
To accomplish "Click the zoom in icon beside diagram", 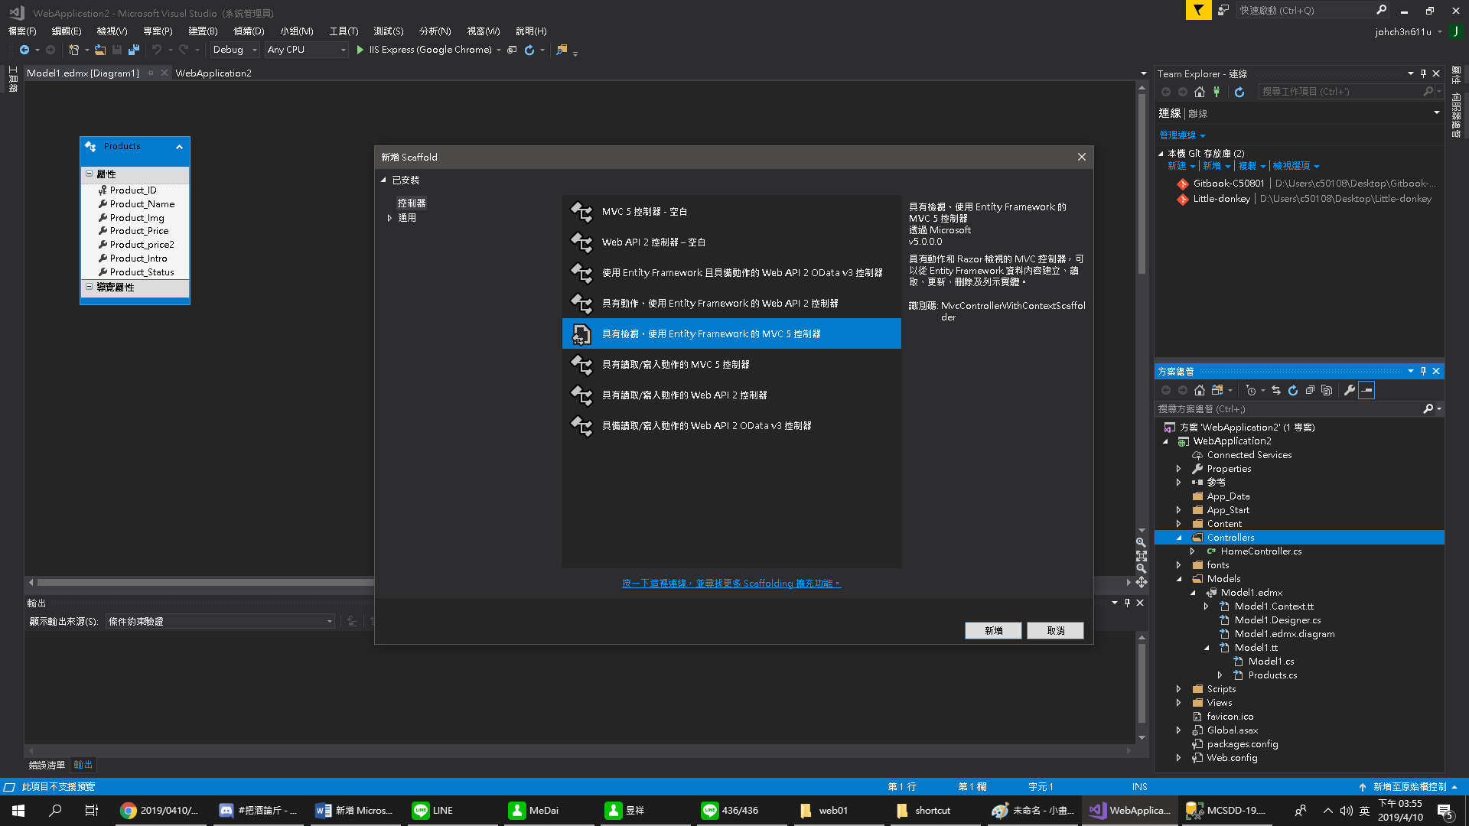I will (x=1141, y=542).
